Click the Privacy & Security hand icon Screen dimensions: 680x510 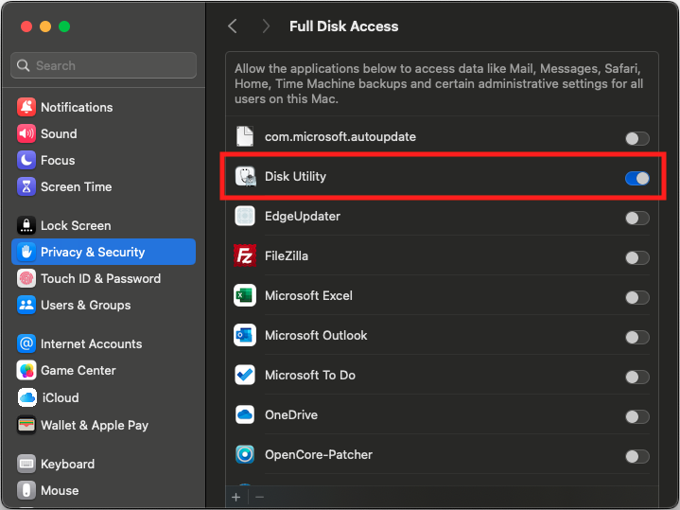26,252
